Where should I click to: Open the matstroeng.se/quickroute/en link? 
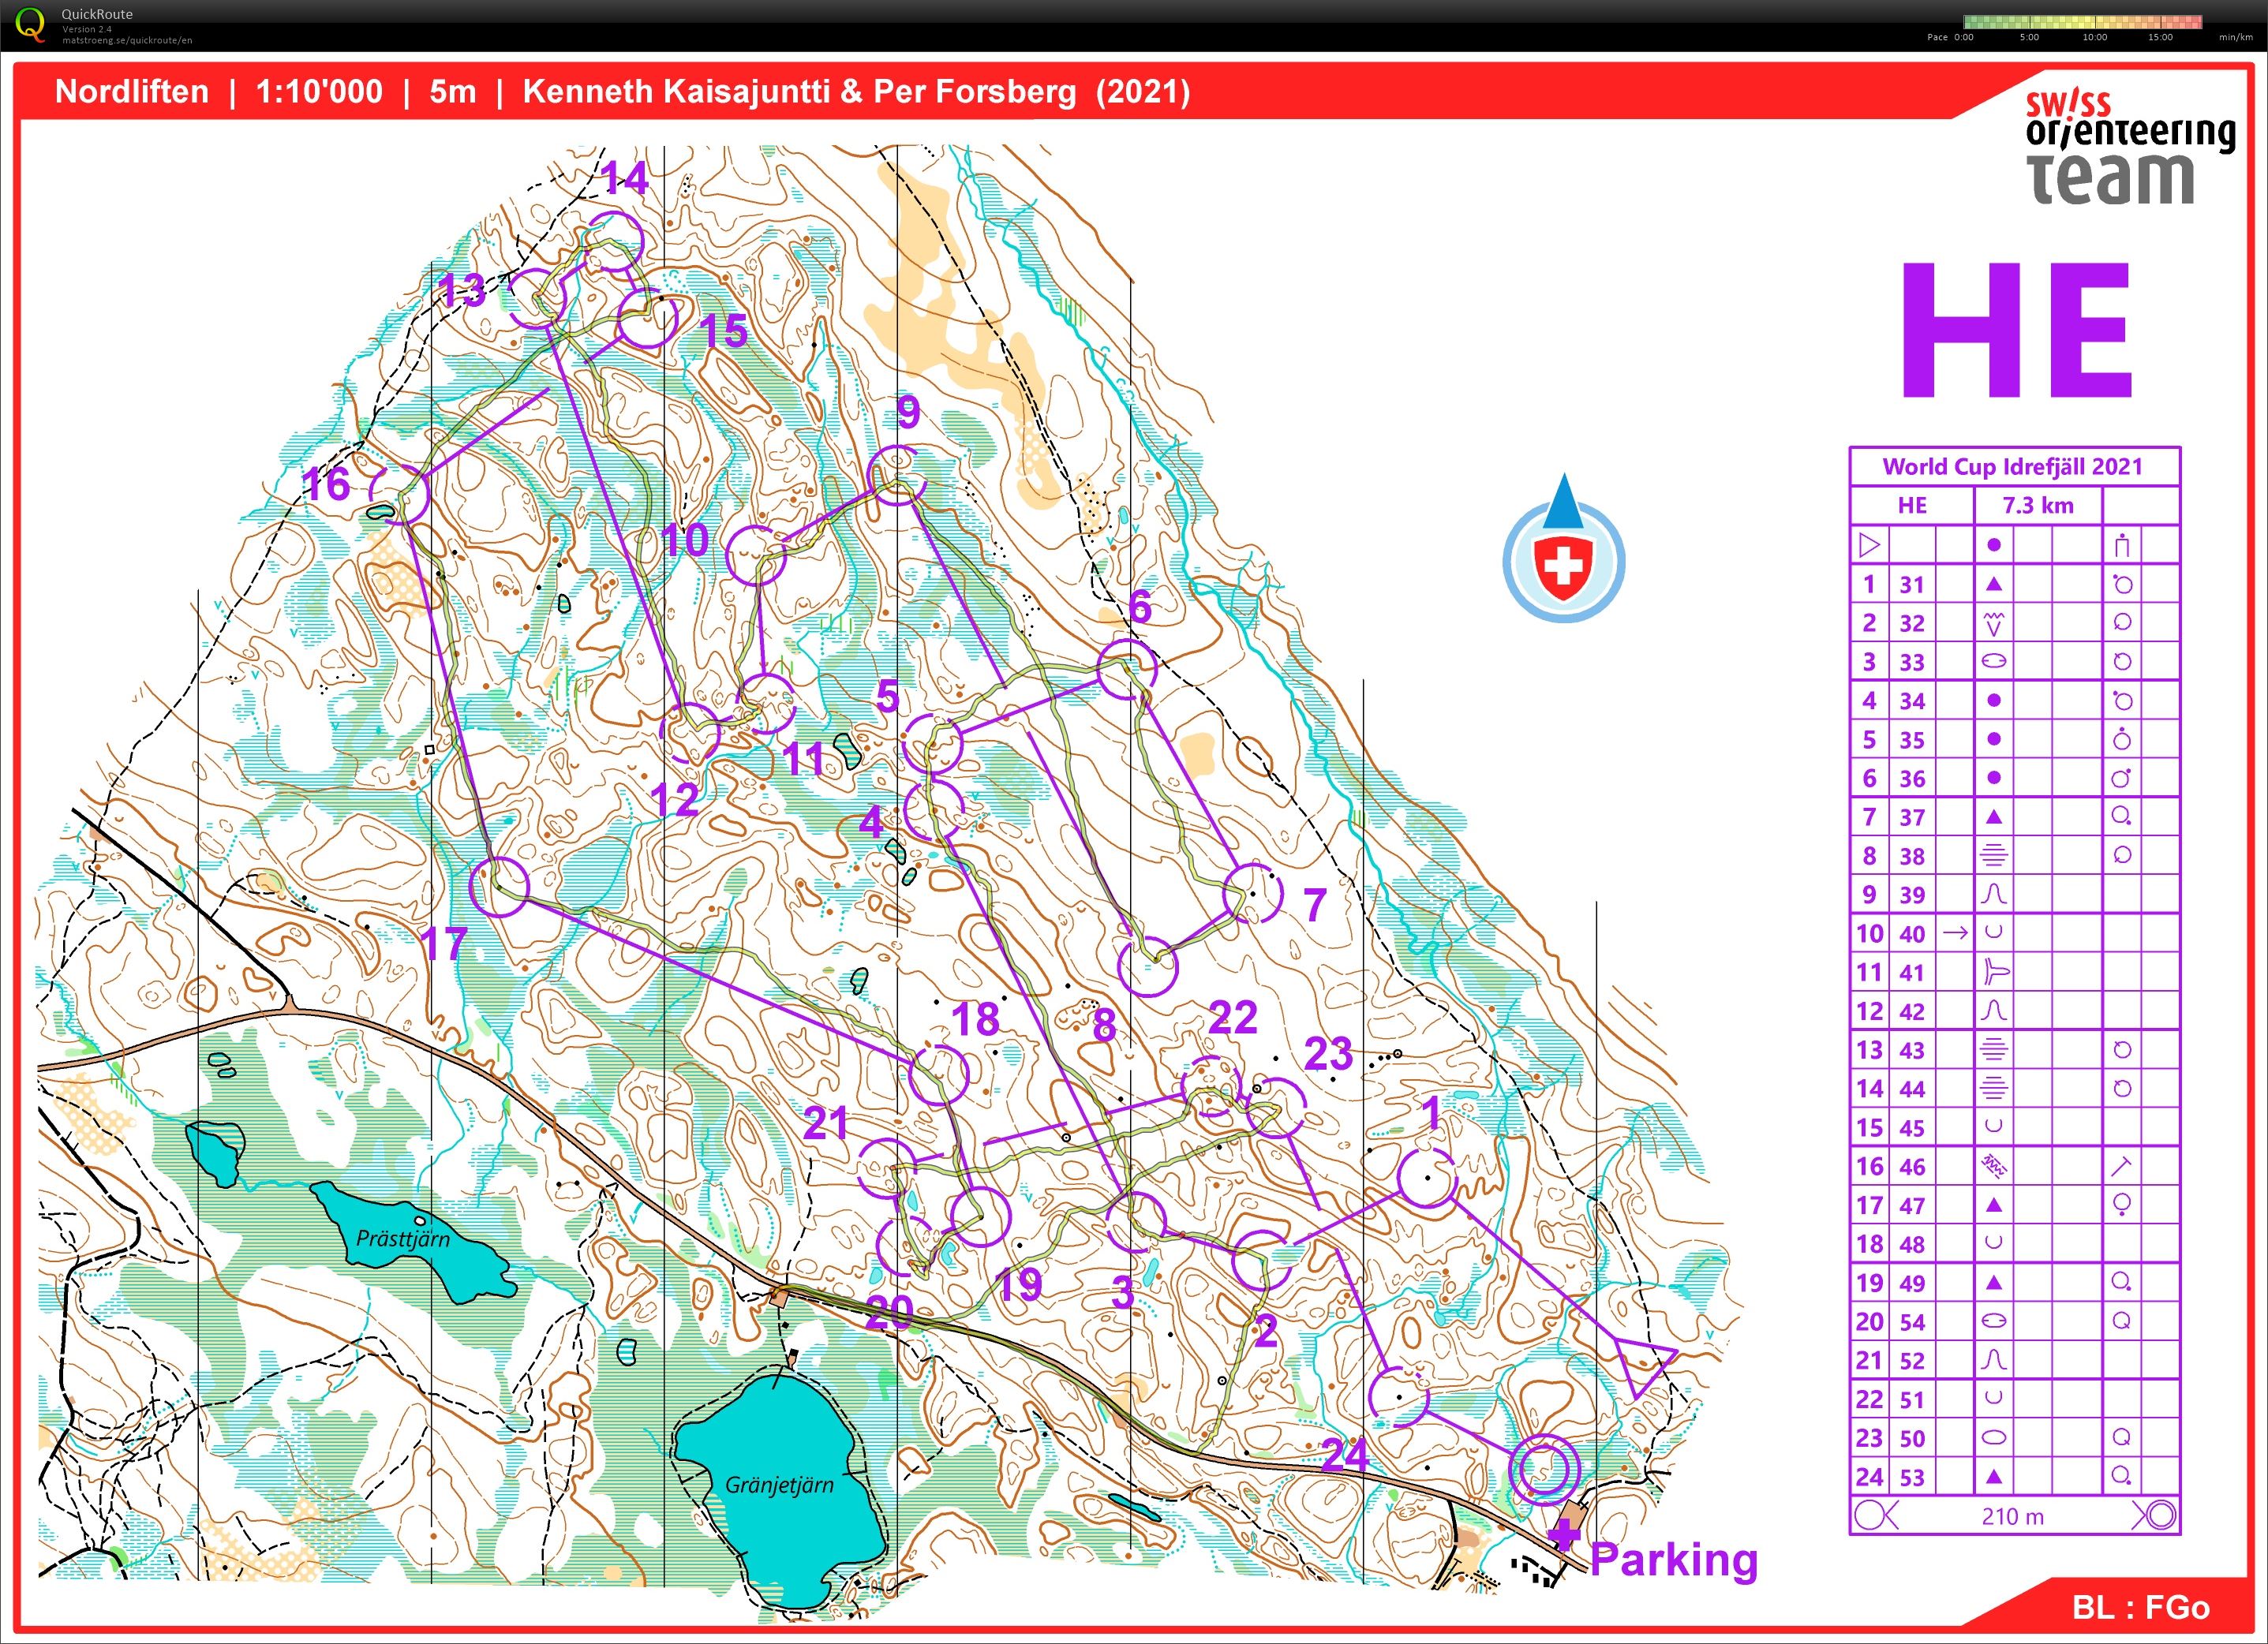pos(127,40)
